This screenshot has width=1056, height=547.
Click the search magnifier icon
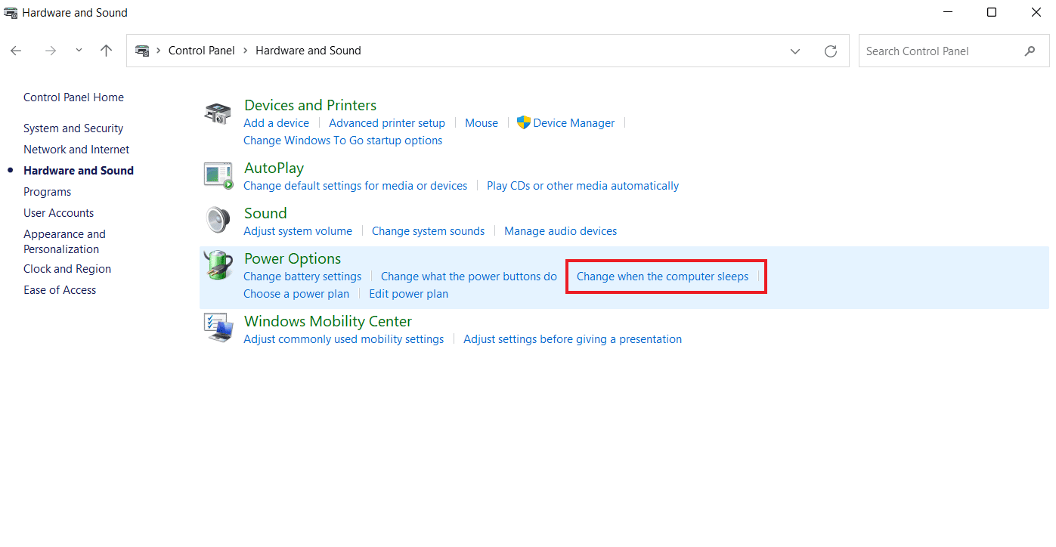point(1030,51)
